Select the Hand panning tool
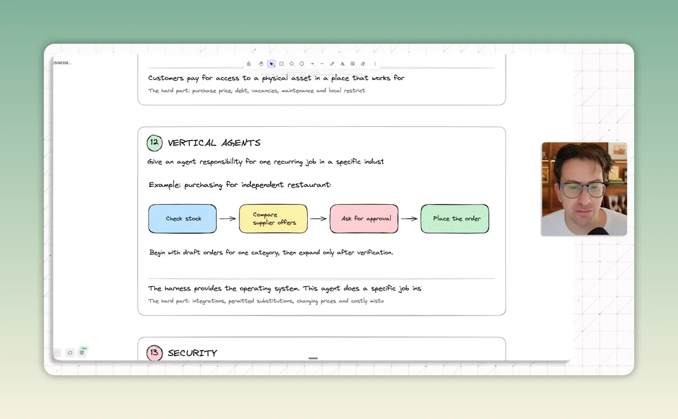This screenshot has height=419, width=678. point(261,64)
